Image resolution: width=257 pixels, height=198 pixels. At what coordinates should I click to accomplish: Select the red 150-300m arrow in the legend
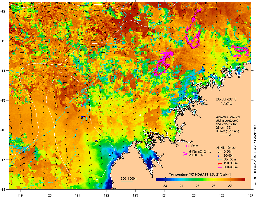click(219, 163)
